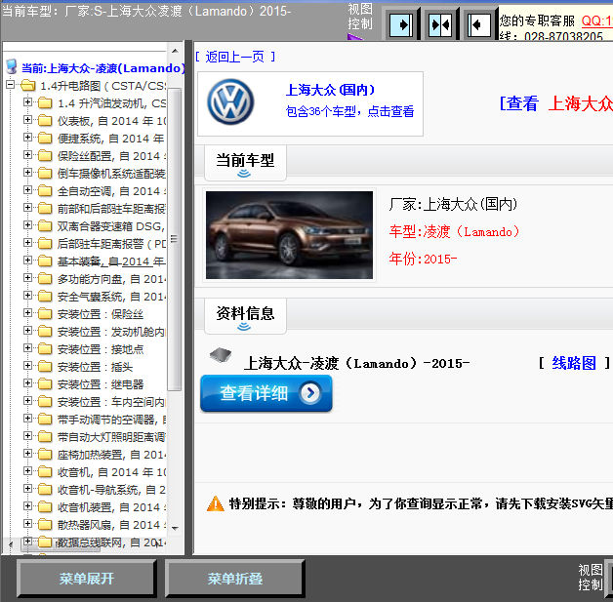Click the left-arrow view control icon
The height and width of the screenshot is (602, 613).
click(479, 25)
